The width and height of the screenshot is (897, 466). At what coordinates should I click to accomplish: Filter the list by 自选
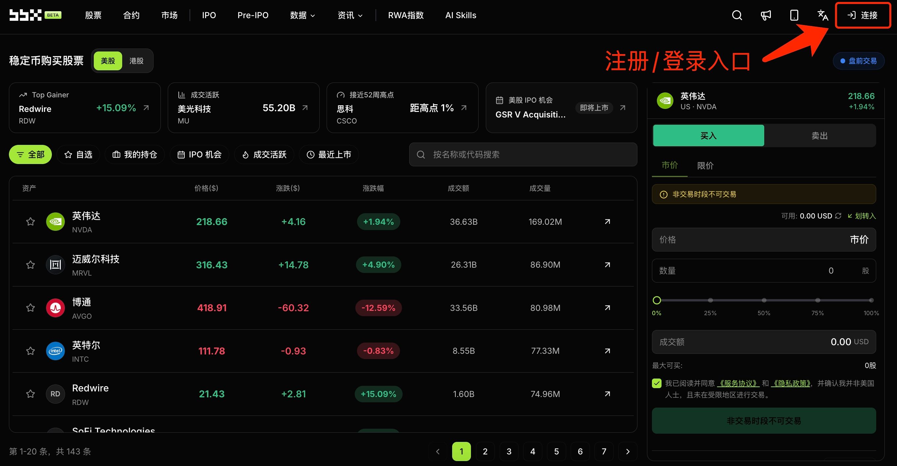click(78, 154)
